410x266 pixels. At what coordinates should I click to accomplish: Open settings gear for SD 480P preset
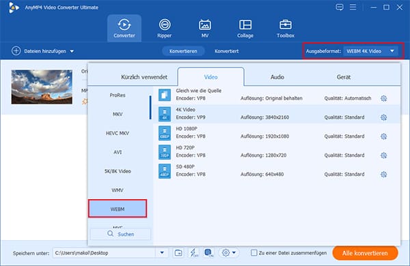pos(383,175)
